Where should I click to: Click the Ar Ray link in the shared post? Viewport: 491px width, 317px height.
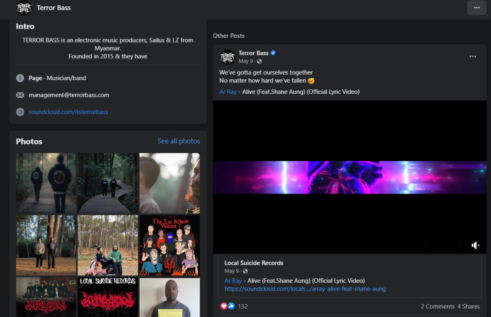tap(233, 281)
